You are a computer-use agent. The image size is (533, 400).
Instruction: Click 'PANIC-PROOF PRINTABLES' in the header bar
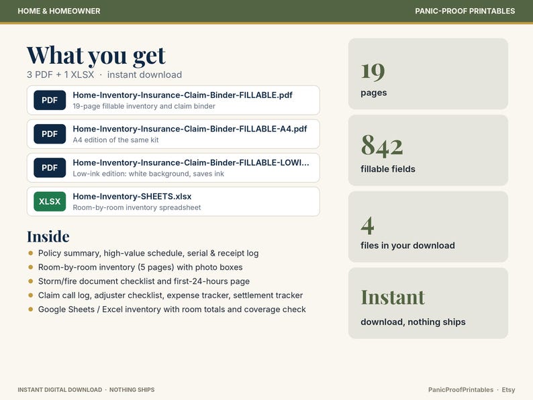pyautogui.click(x=465, y=11)
